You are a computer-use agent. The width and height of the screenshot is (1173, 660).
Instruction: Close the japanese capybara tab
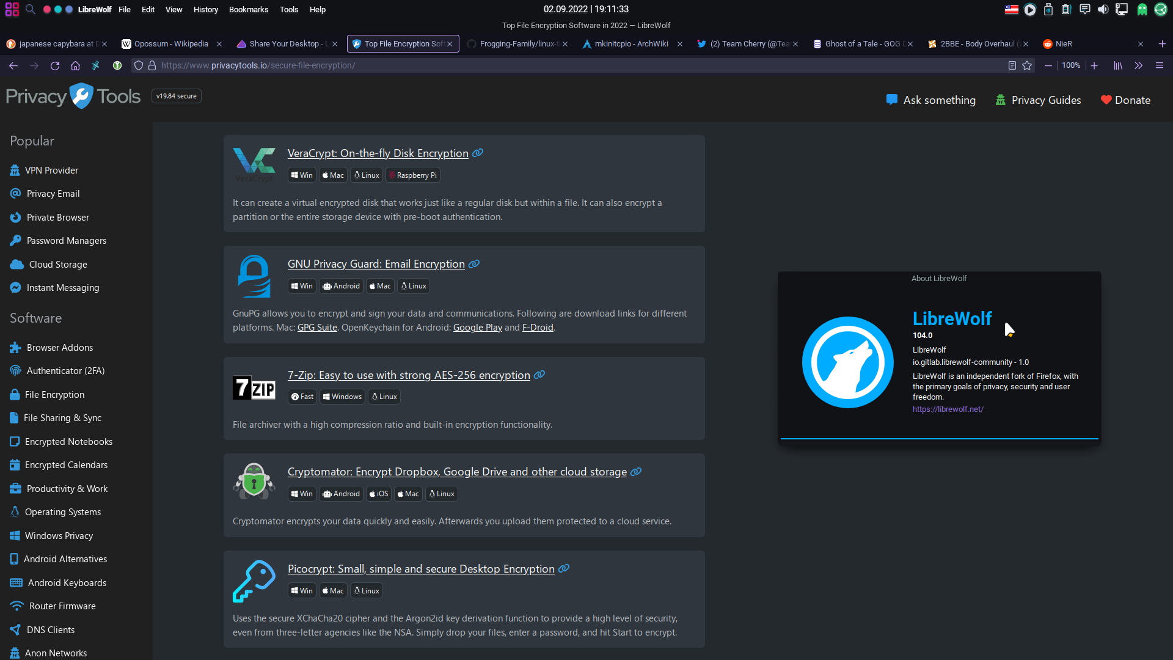tap(104, 44)
